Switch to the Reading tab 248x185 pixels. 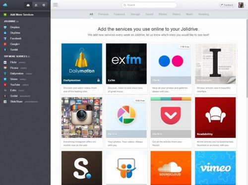(204, 14)
